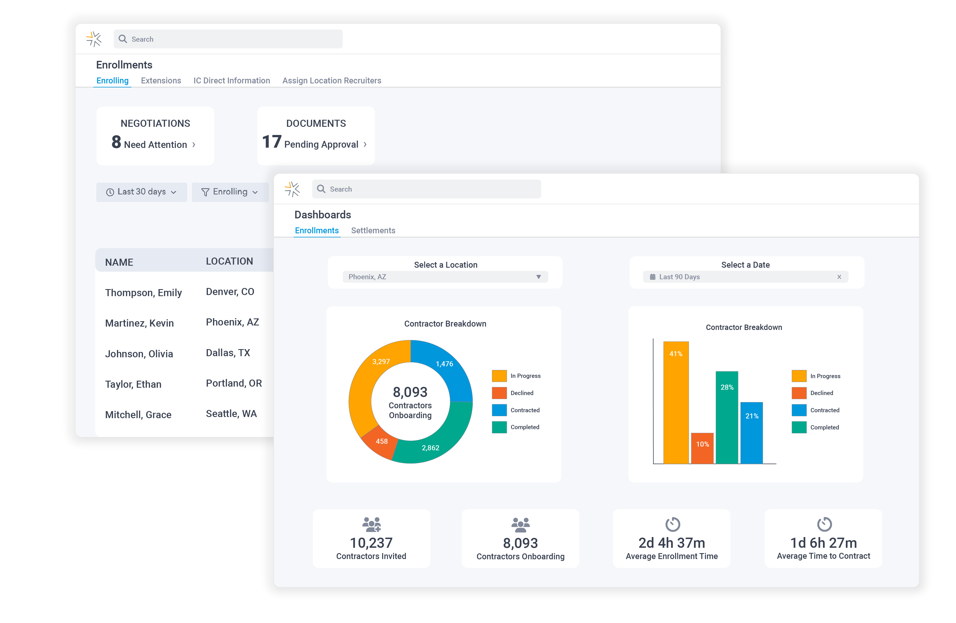This screenshot has width=956, height=623.
Task: Click the app logo in the Enrollments window
Action: [x=94, y=39]
